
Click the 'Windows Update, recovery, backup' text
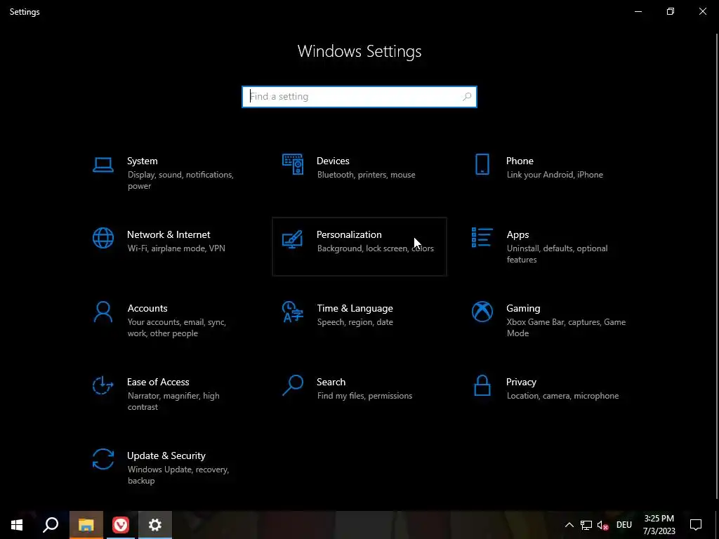[178, 475]
